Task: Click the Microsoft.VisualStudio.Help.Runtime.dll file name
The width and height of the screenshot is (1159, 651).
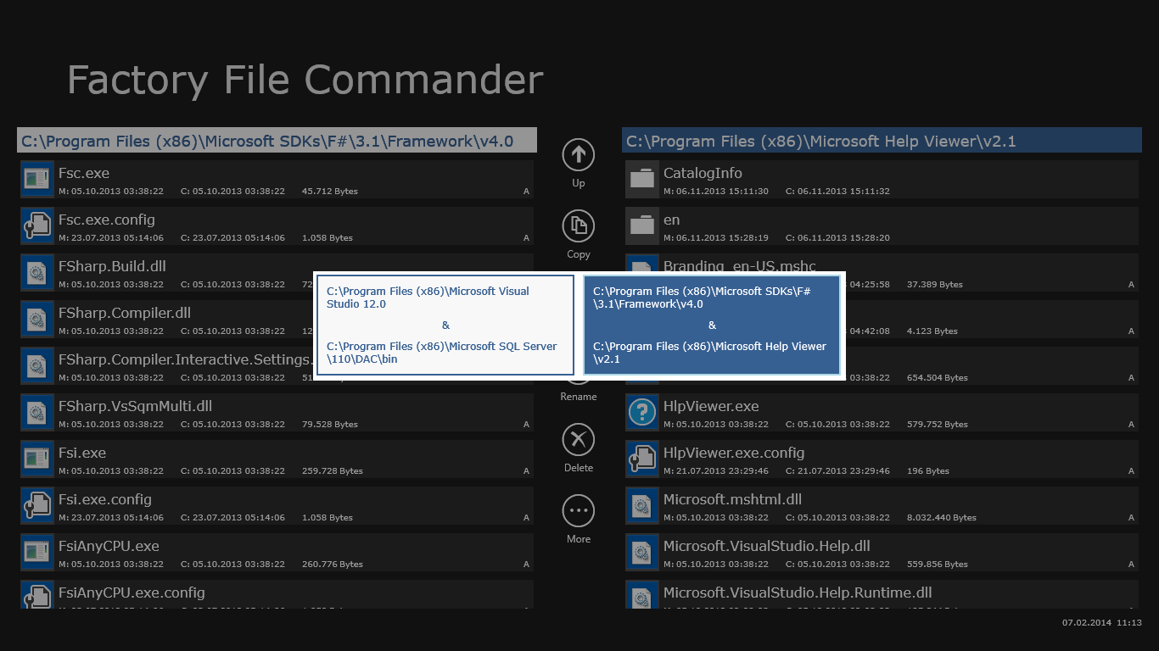Action: coord(798,593)
